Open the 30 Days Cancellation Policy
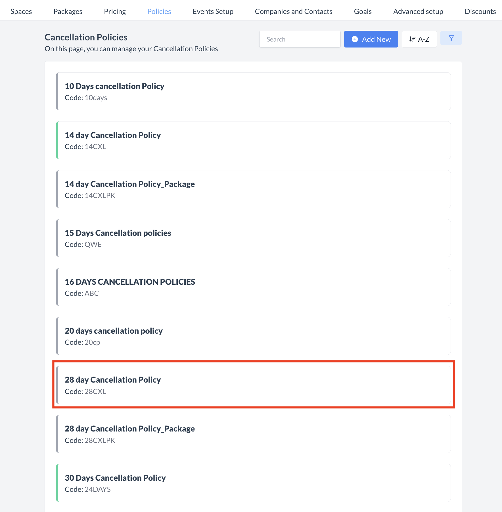The image size is (502, 512). (253, 483)
